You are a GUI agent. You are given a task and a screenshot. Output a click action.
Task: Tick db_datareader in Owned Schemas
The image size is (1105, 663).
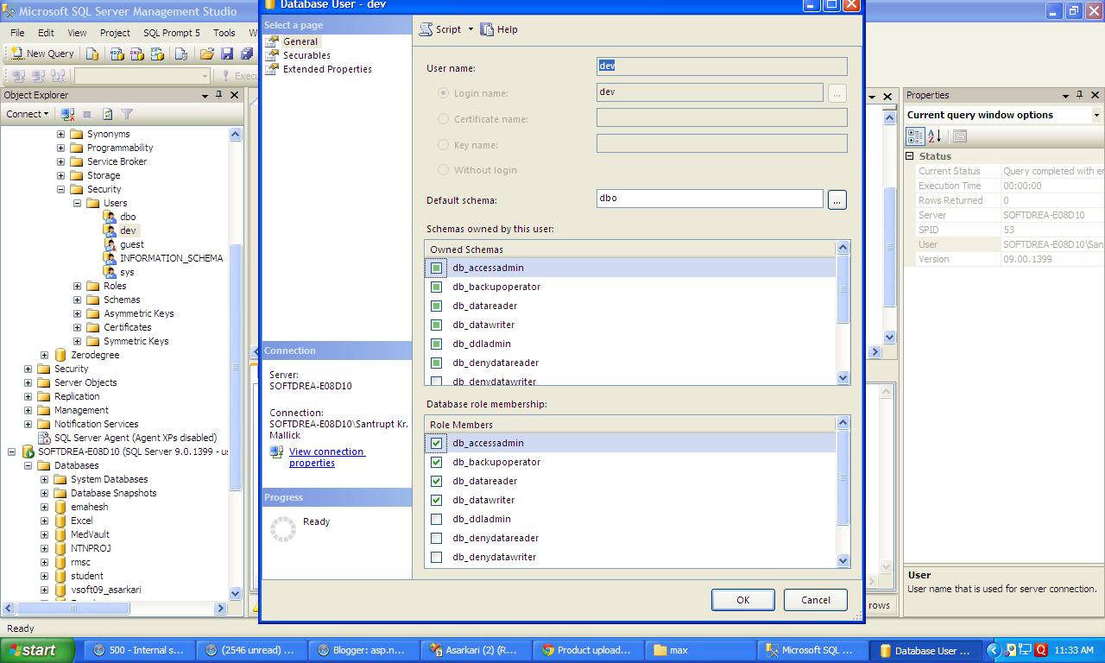pyautogui.click(x=436, y=306)
